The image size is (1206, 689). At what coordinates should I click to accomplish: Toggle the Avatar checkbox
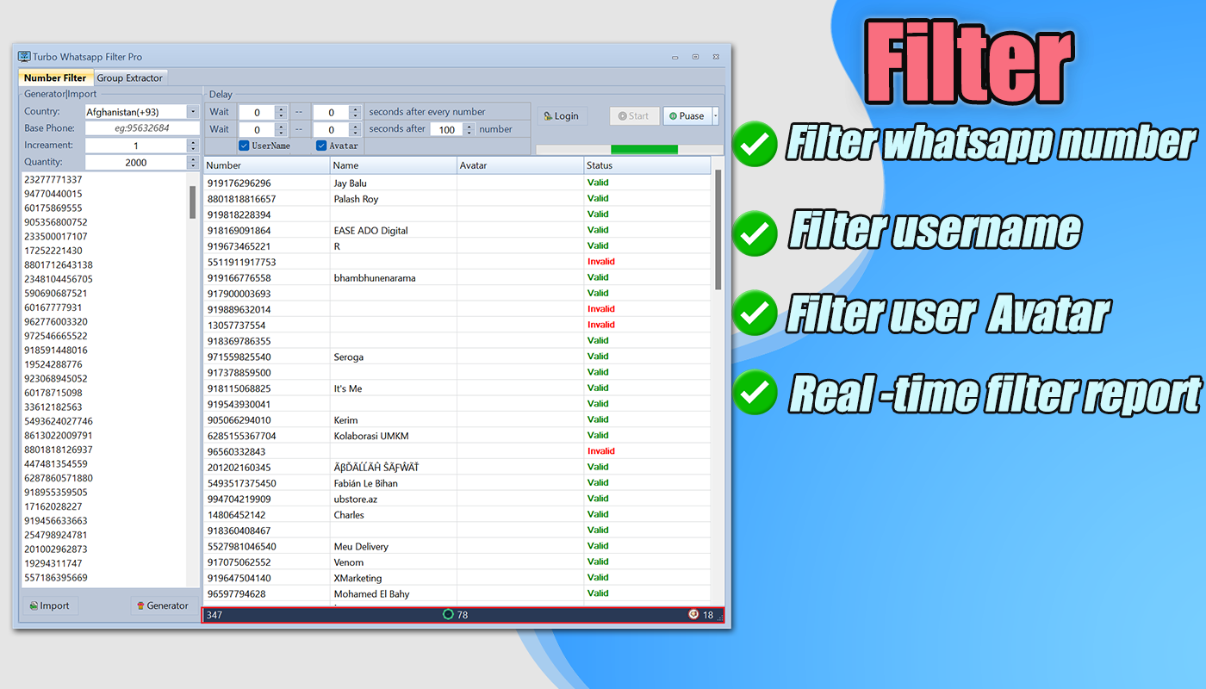(x=321, y=146)
